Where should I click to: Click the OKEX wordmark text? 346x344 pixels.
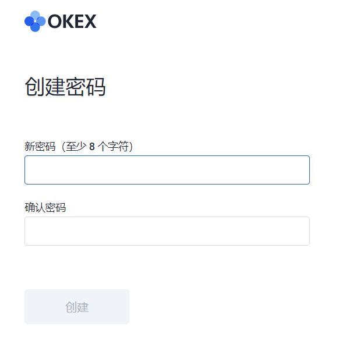[72, 22]
